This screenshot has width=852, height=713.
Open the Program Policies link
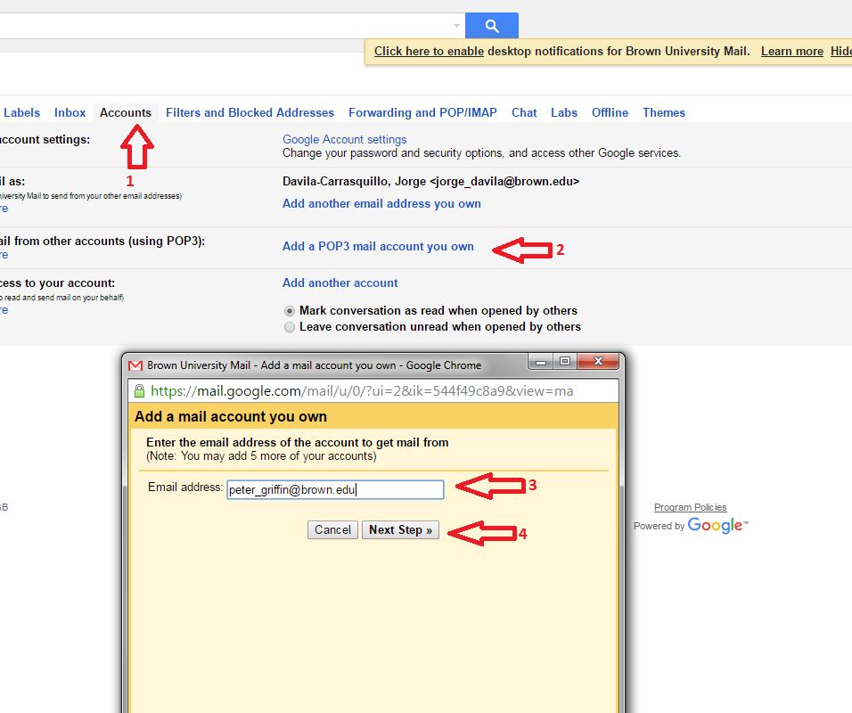tap(690, 506)
